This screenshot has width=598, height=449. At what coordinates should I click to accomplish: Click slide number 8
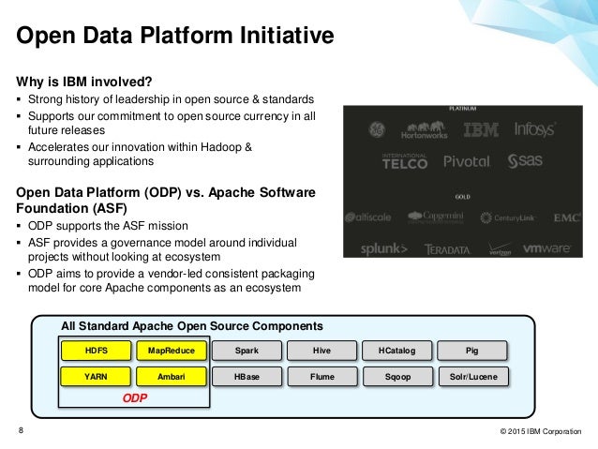click(21, 430)
